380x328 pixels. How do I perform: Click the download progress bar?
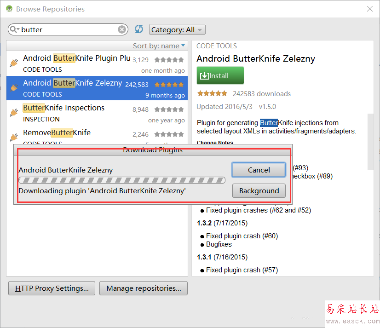[x=122, y=180]
